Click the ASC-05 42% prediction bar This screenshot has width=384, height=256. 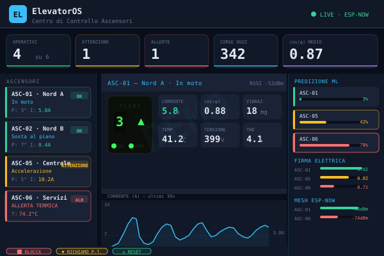(333, 122)
